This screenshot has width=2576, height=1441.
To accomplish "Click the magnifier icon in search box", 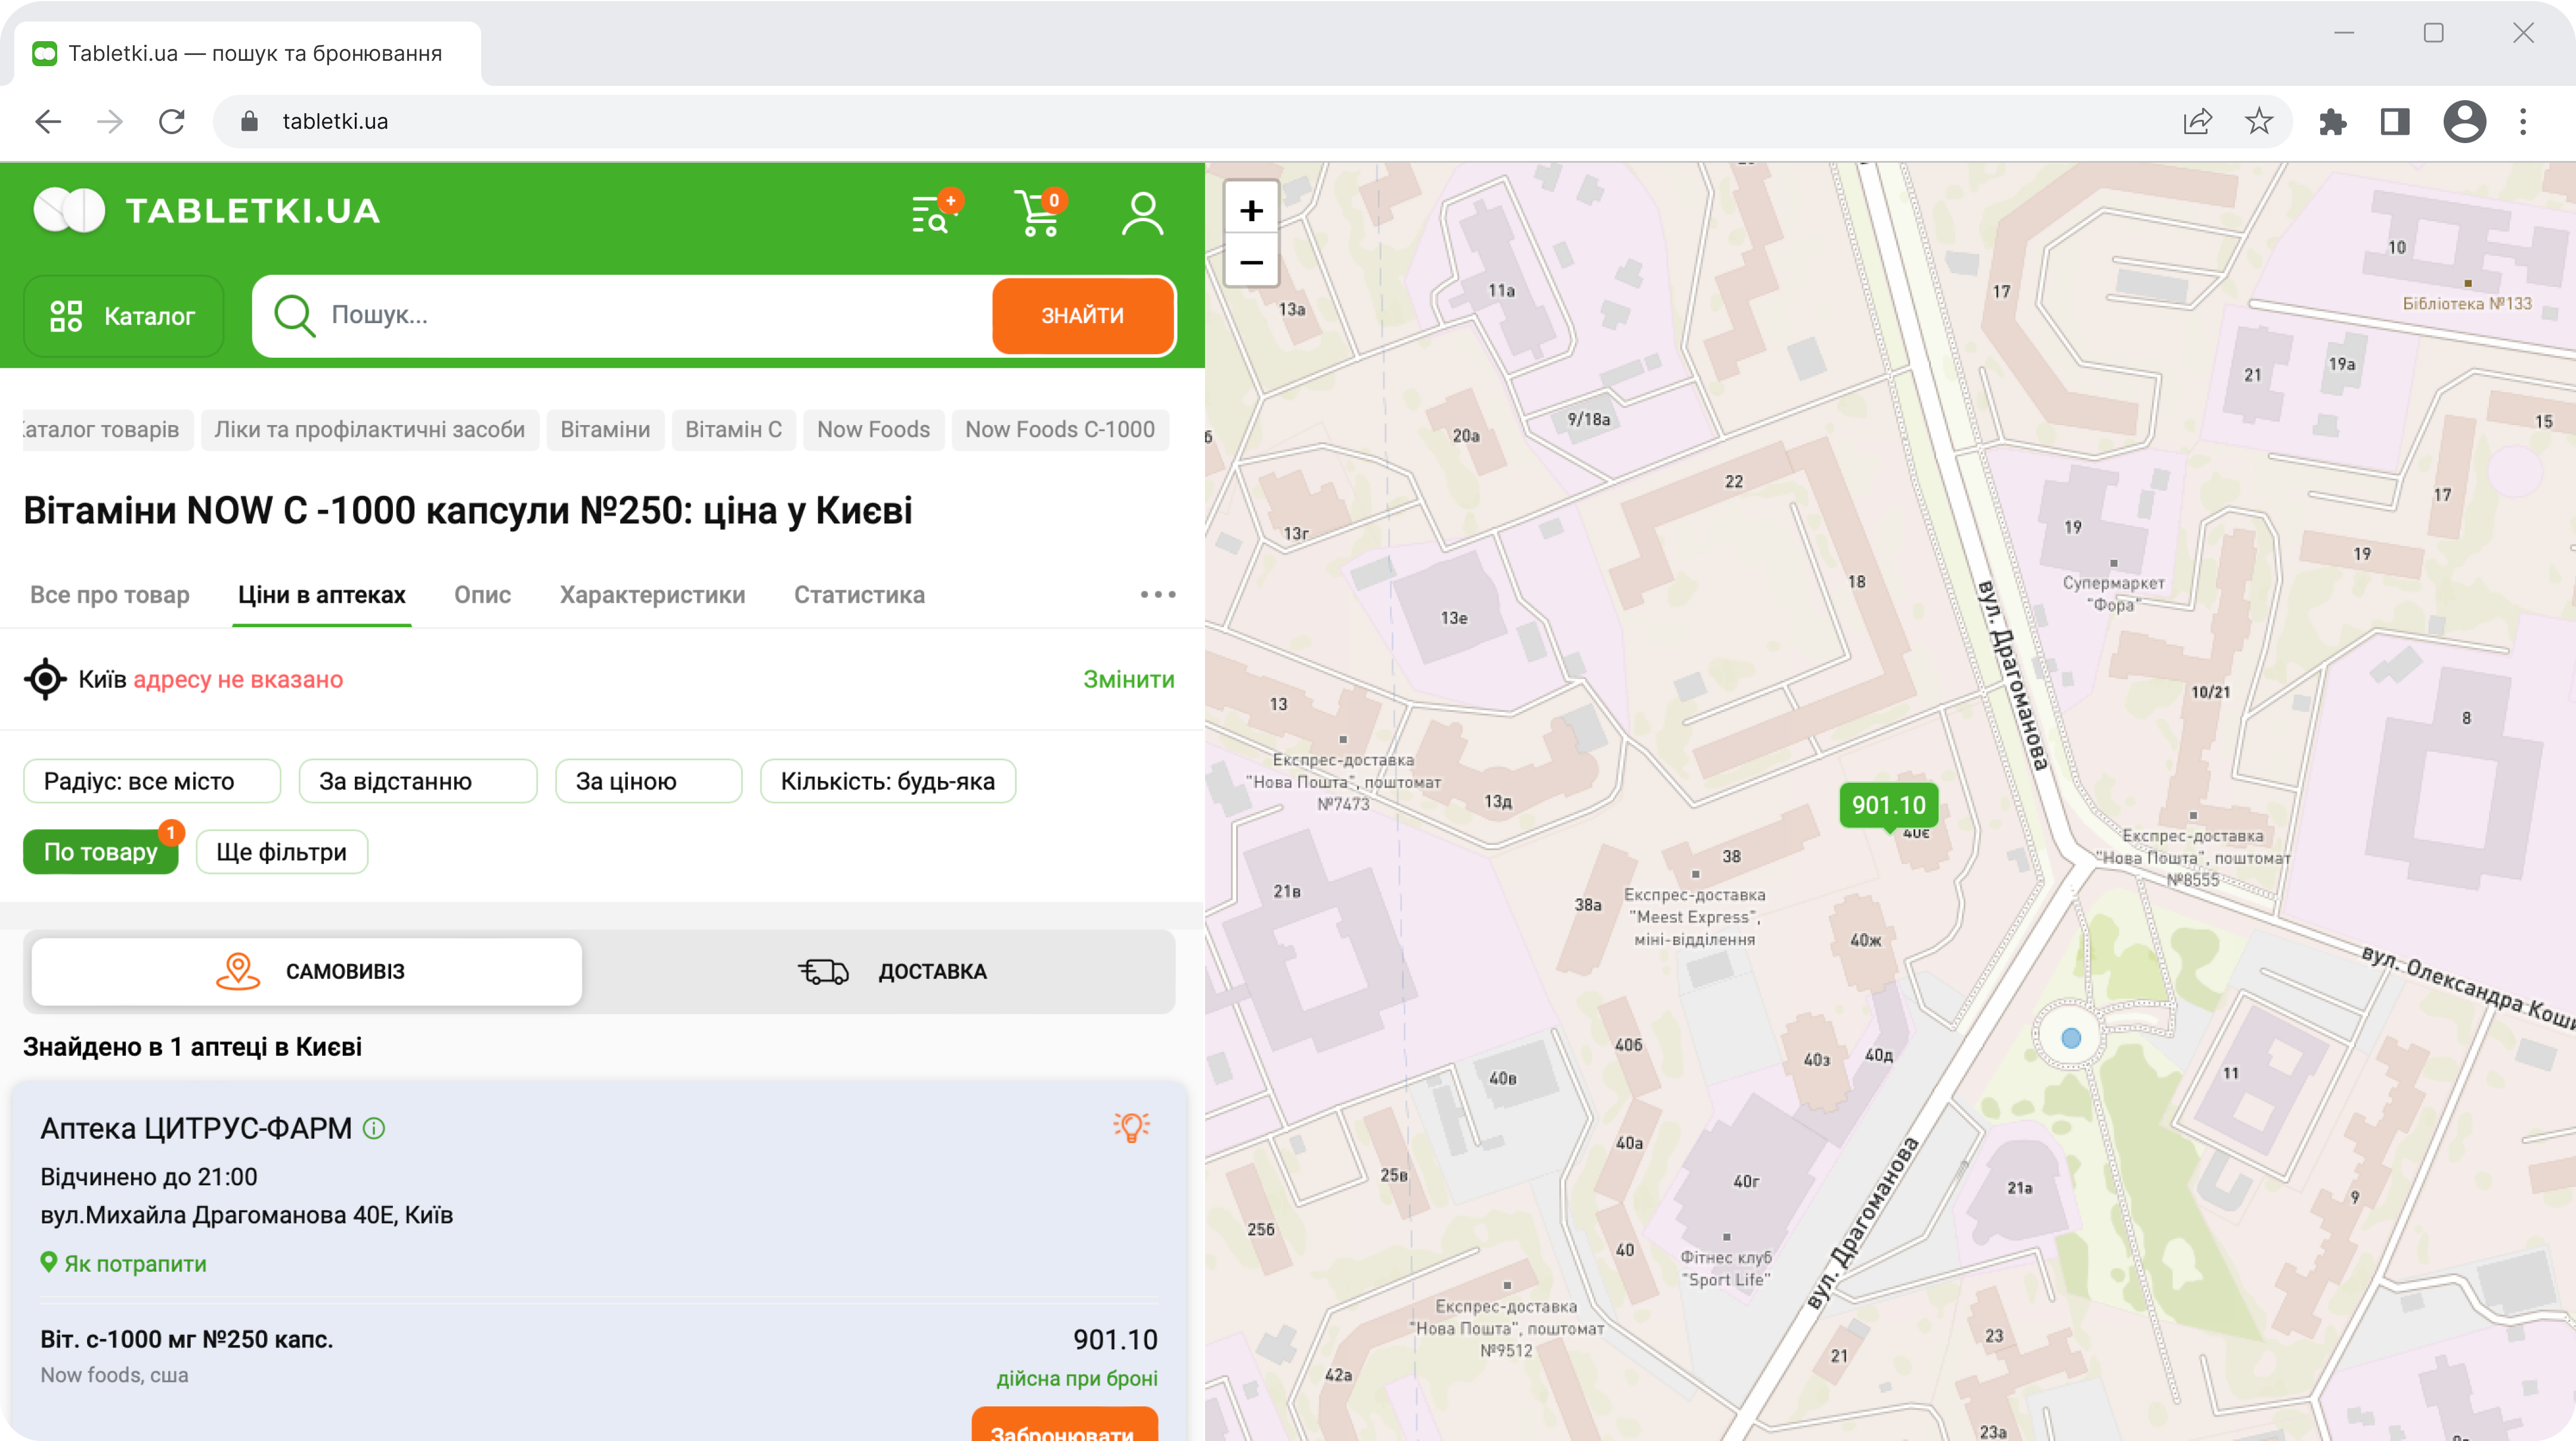I will pos(295,315).
